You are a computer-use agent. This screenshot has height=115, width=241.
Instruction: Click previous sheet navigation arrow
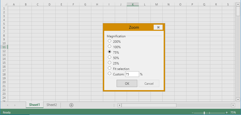coord(7,105)
